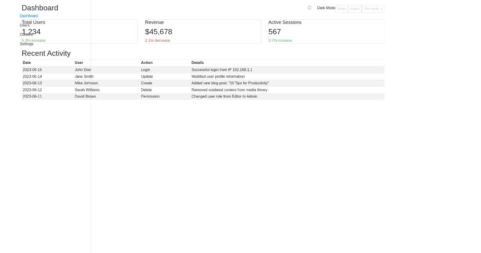The height and width of the screenshot is (253, 481).
Task: Select the Active Sessions card
Action: (x=326, y=31)
